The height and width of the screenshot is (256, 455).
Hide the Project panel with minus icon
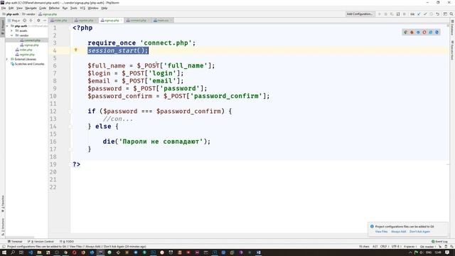[x=45, y=21]
